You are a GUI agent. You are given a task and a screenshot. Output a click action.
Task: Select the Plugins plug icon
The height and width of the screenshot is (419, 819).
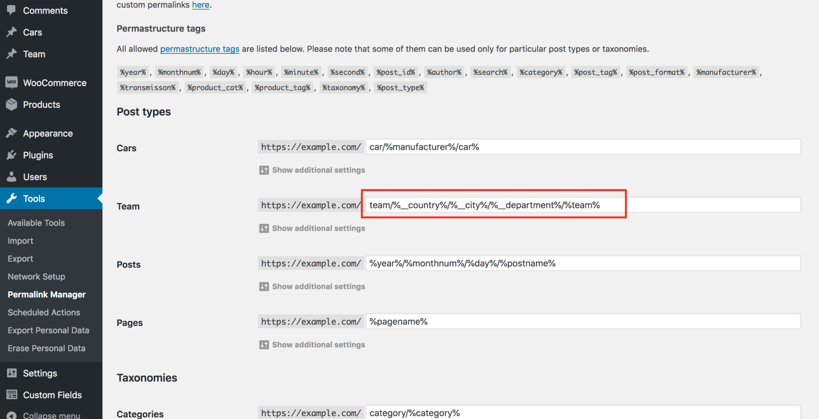[x=12, y=155]
